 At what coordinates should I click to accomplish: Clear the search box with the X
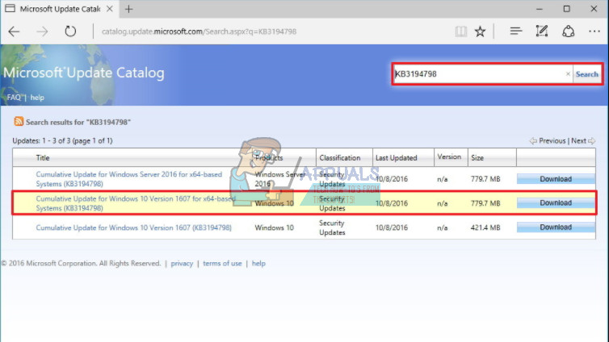(x=568, y=73)
